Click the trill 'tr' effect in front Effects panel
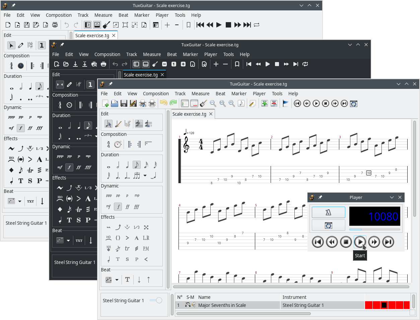420x320 pixels. pyautogui.click(x=127, y=249)
